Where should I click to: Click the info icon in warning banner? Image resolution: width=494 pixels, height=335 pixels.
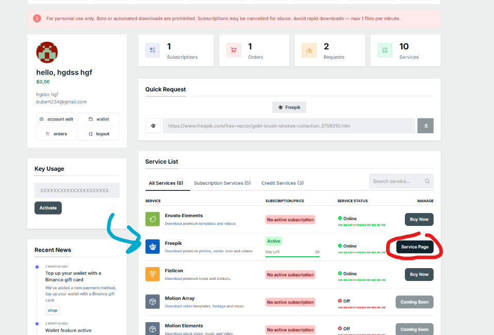pos(37,18)
